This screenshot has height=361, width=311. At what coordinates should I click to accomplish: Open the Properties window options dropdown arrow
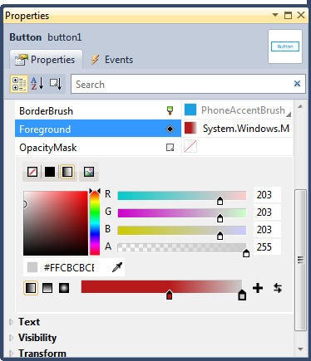coord(275,15)
